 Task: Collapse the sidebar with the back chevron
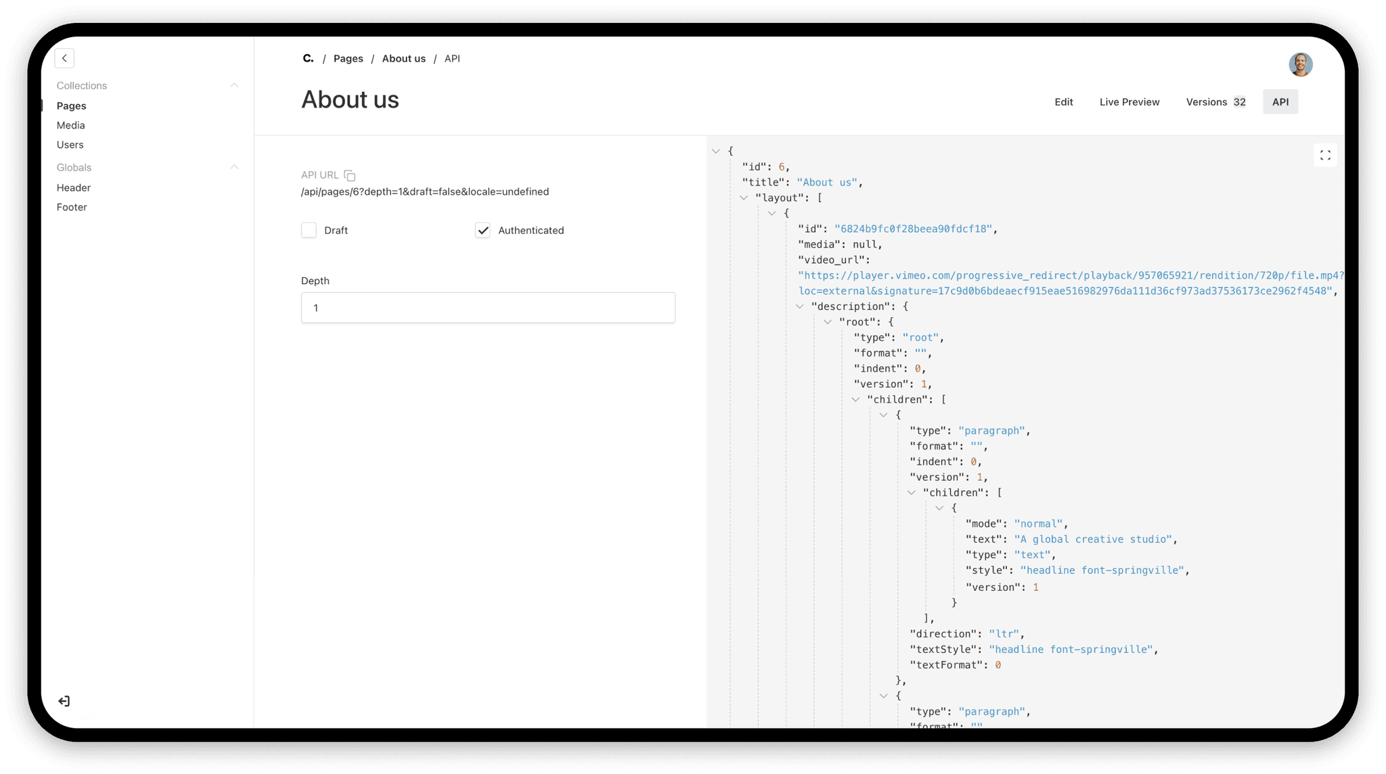coord(64,58)
